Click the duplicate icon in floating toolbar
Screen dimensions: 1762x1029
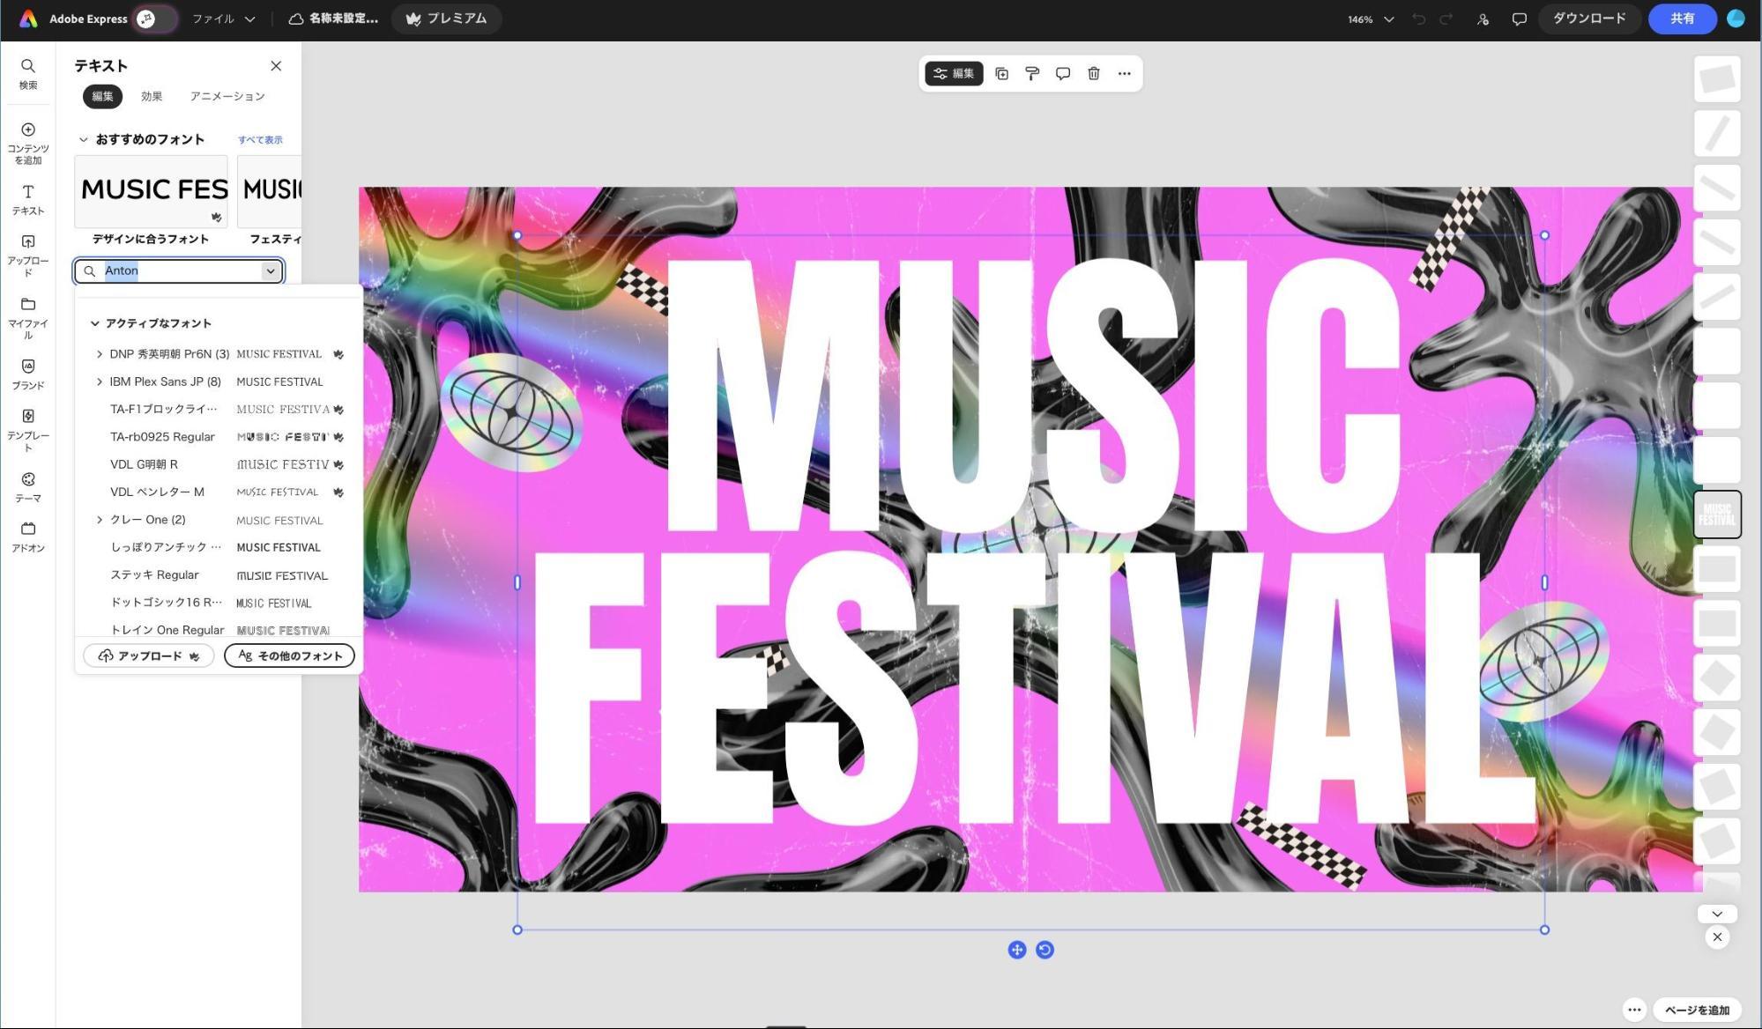(1001, 74)
